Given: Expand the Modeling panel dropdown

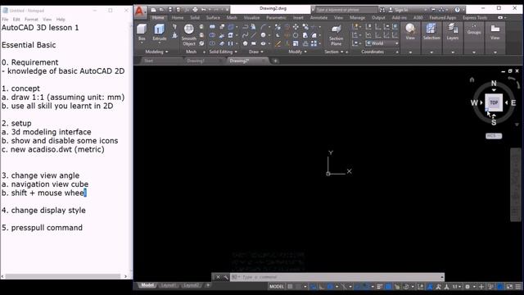Looking at the screenshot, I should 156,52.
